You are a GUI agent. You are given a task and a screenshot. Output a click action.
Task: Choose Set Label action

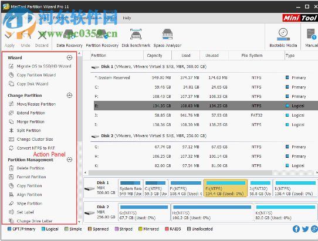25,212
